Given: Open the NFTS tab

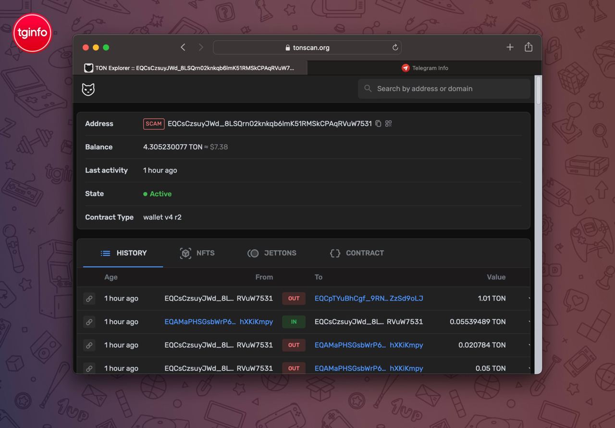Looking at the screenshot, I should [x=197, y=253].
